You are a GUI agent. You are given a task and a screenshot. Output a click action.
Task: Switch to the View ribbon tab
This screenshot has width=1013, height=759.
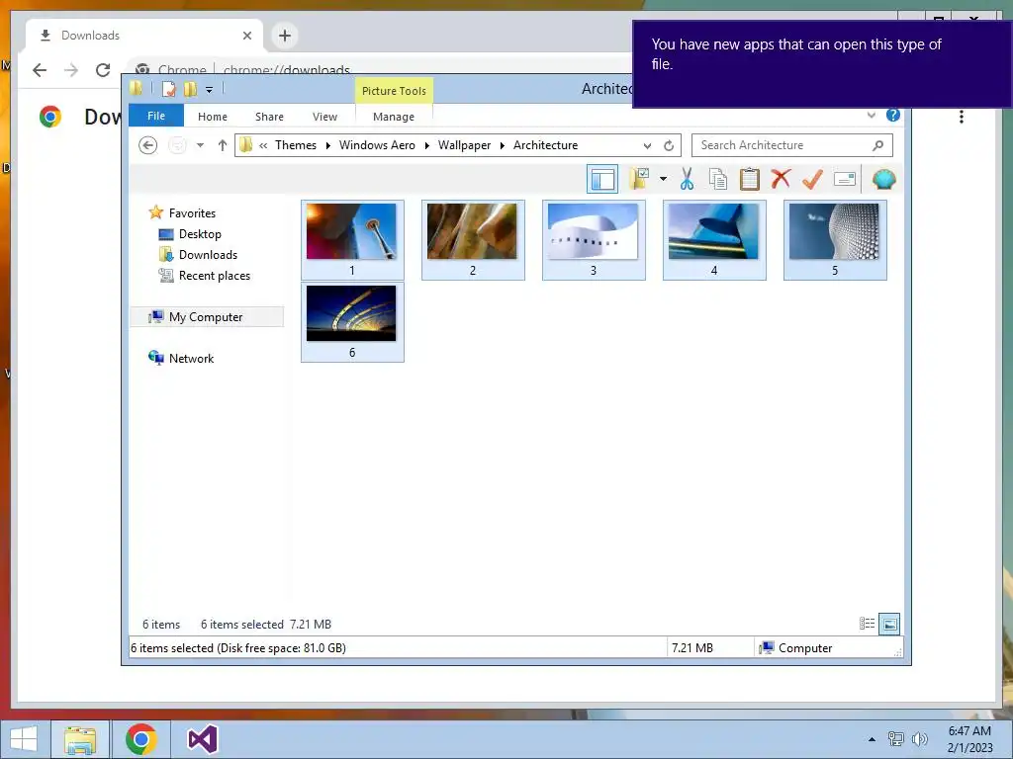coord(324,117)
